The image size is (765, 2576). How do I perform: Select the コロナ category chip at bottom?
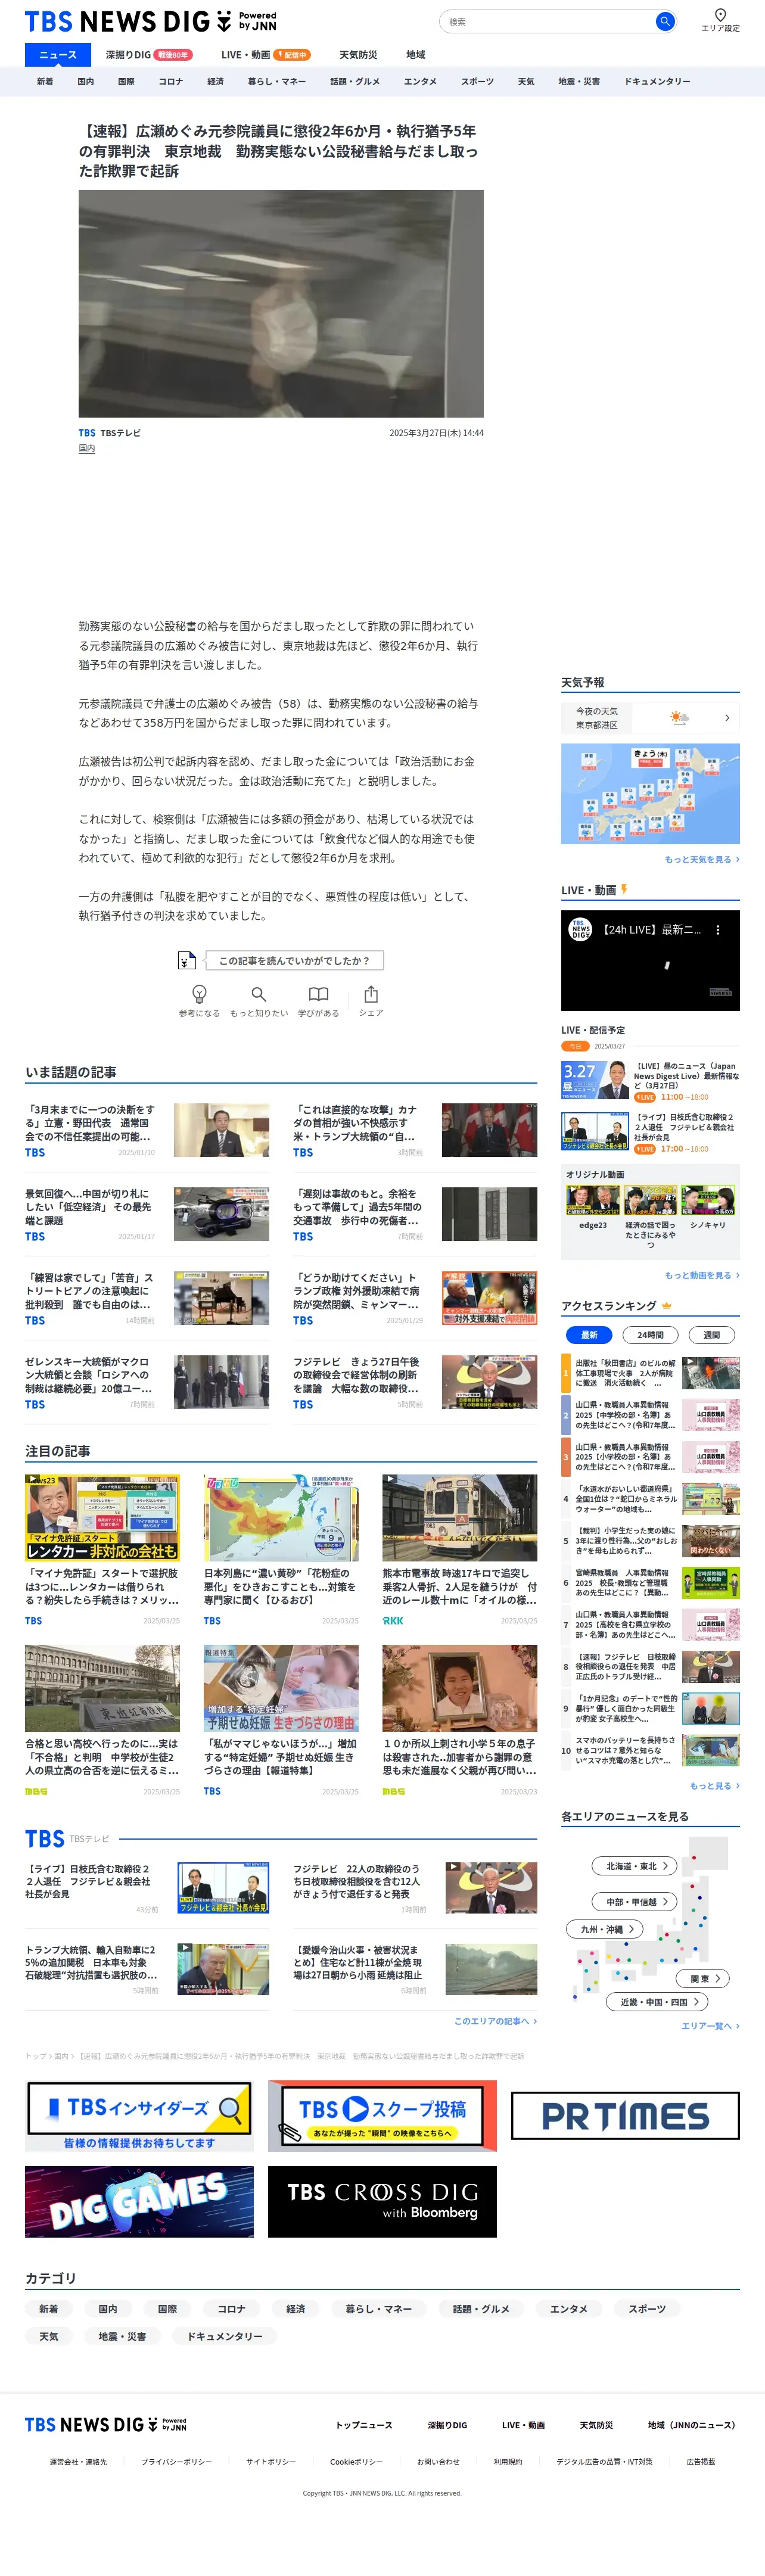(231, 2308)
